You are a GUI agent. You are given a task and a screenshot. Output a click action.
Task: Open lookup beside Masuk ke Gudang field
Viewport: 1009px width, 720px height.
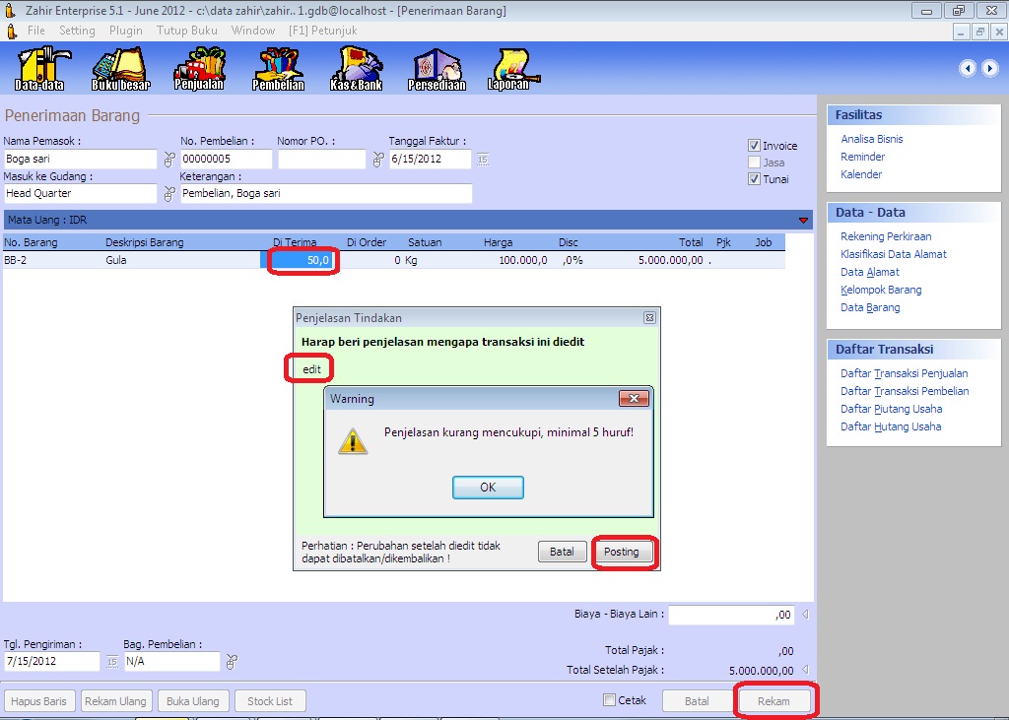168,194
